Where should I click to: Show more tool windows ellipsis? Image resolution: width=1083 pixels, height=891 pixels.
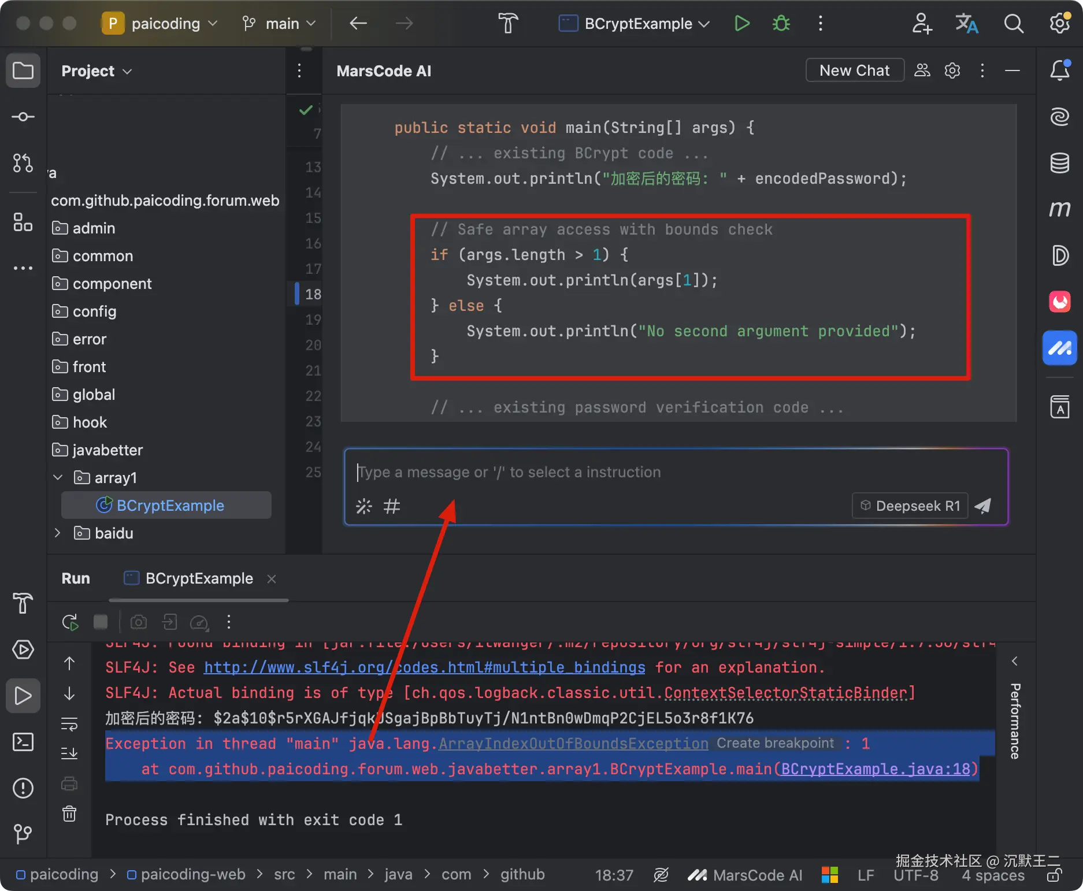pyautogui.click(x=23, y=268)
